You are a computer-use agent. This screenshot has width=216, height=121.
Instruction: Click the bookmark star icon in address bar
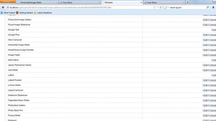tap(155, 7)
